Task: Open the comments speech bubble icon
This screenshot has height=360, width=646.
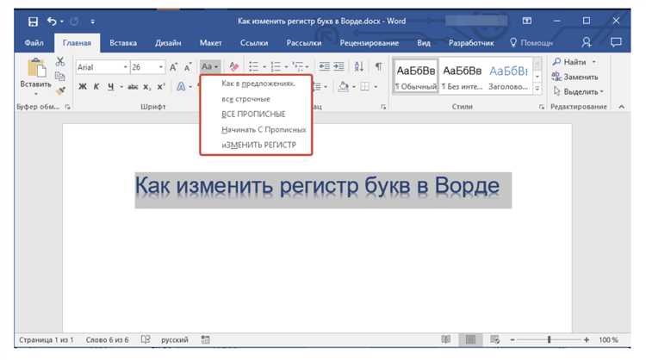Action: pyautogui.click(x=616, y=42)
